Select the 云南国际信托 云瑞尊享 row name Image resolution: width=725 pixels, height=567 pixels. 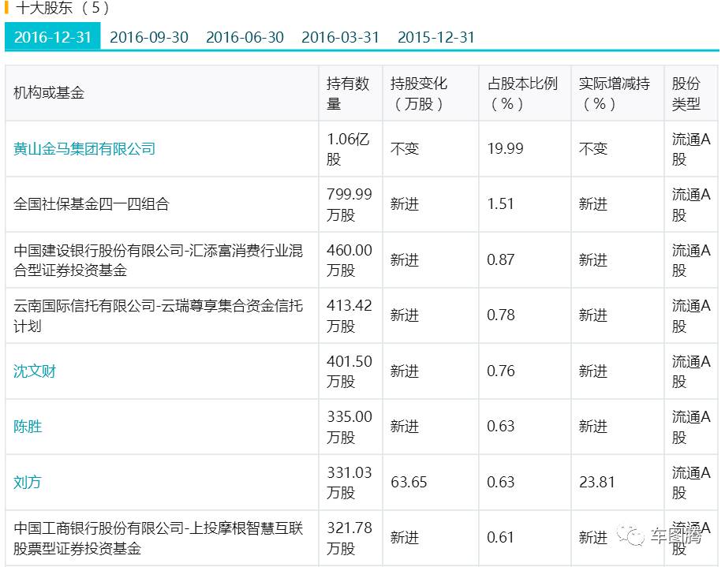158,315
